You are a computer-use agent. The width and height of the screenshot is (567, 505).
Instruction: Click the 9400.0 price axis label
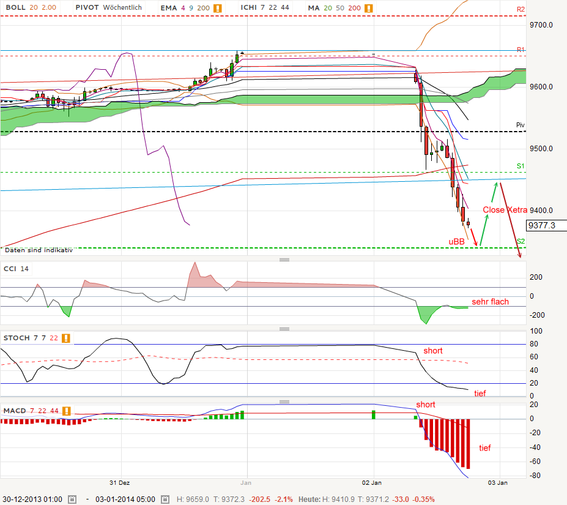541,211
